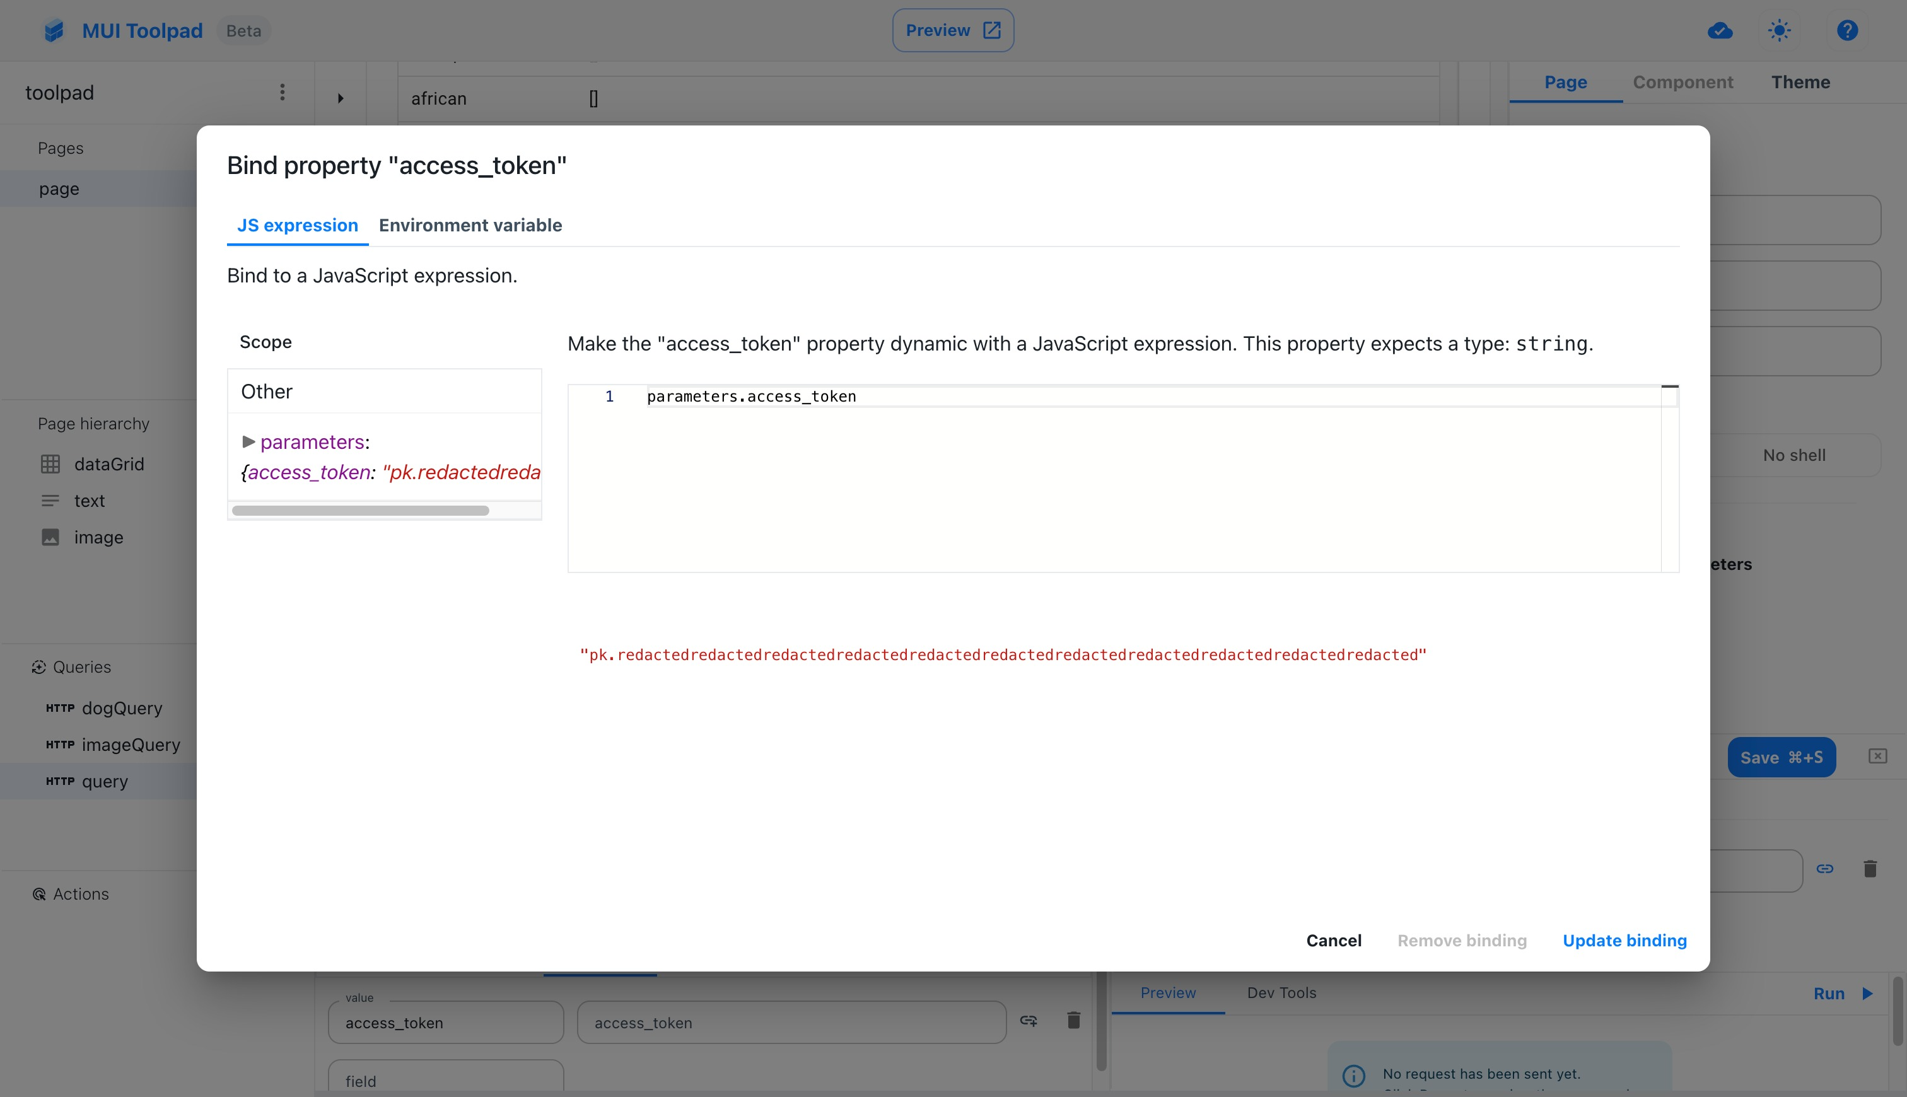Click the sun/theme toggle icon
Image resolution: width=1907 pixels, height=1097 pixels.
1778,30
